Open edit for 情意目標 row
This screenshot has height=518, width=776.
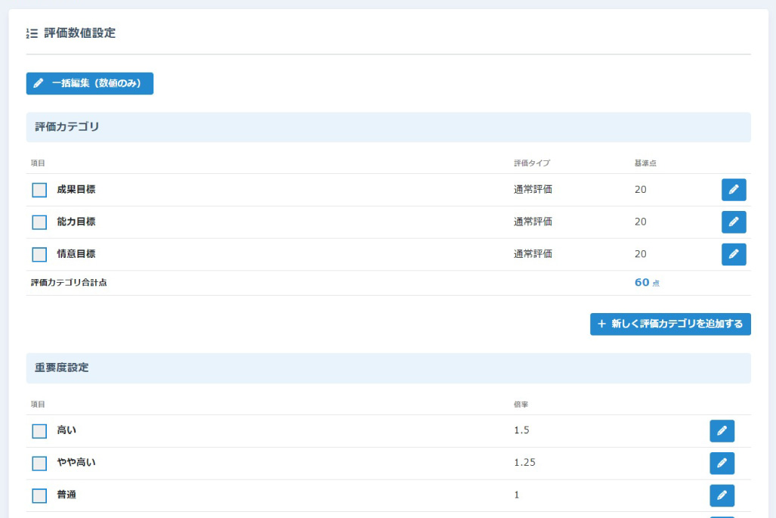tap(733, 255)
